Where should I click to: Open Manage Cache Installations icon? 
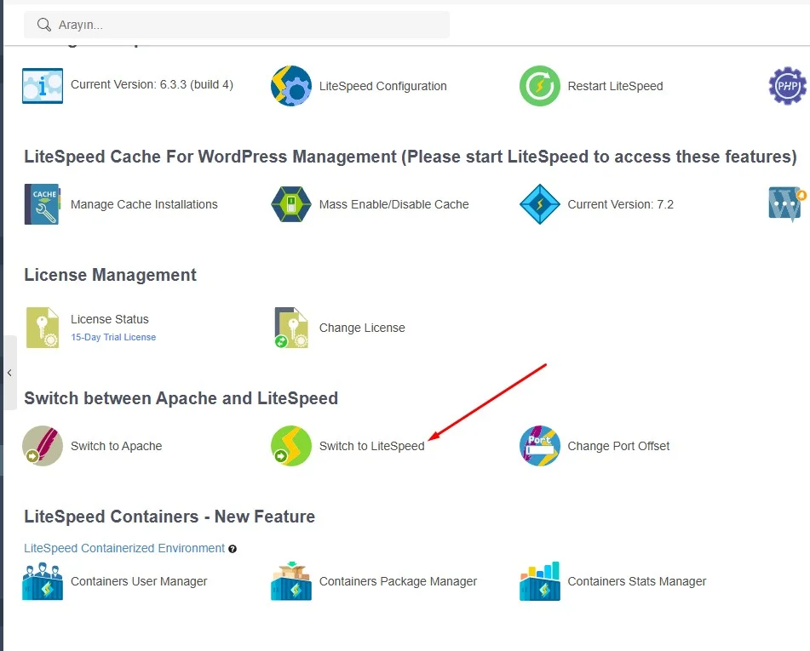coord(43,204)
